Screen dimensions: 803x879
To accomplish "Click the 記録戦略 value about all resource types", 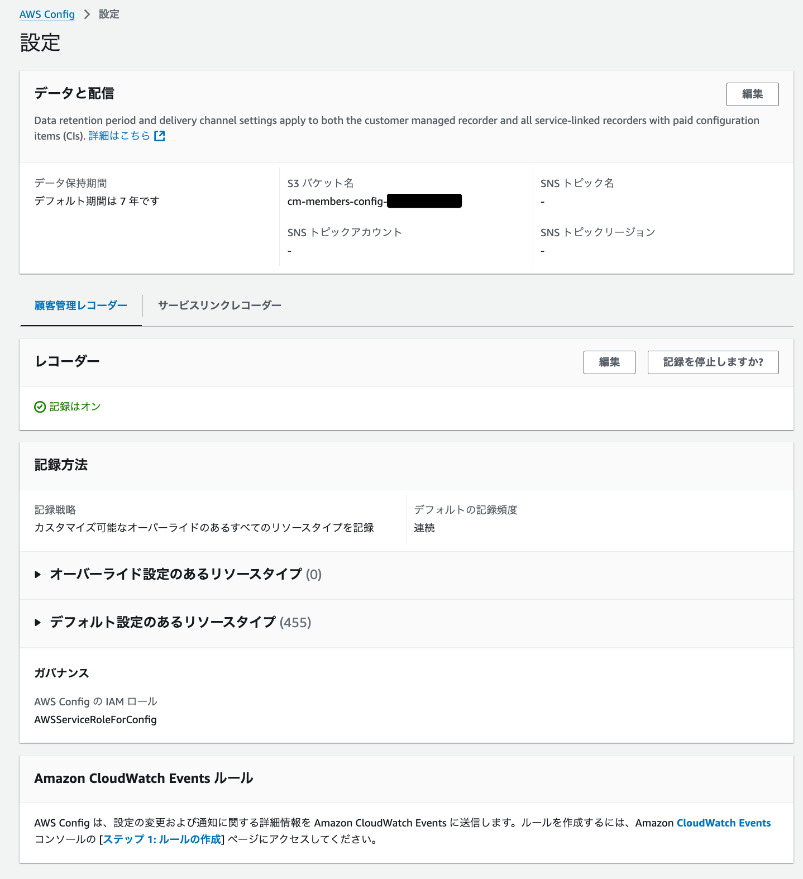I will (204, 528).
